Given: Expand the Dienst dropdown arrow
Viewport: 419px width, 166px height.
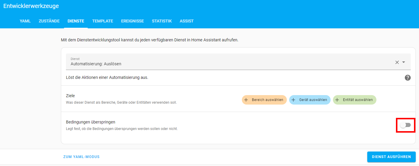Looking at the screenshot, I should [x=404, y=62].
